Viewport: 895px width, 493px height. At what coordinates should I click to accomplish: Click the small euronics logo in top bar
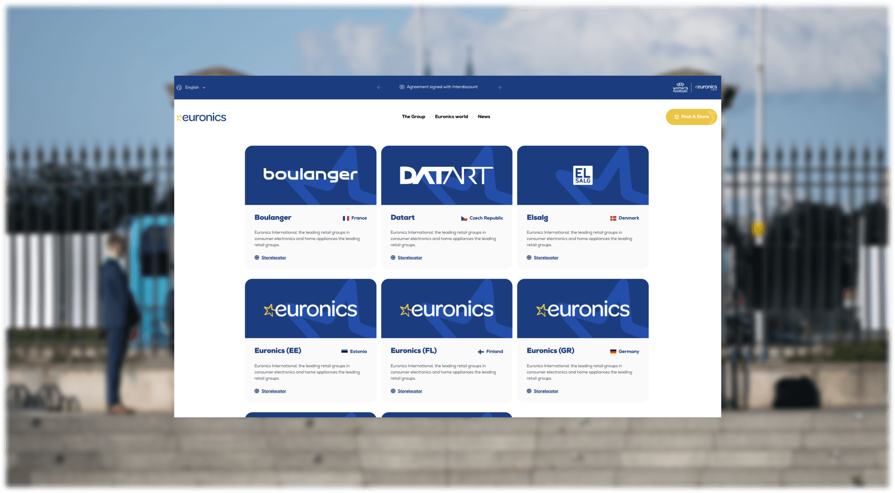[x=706, y=87]
